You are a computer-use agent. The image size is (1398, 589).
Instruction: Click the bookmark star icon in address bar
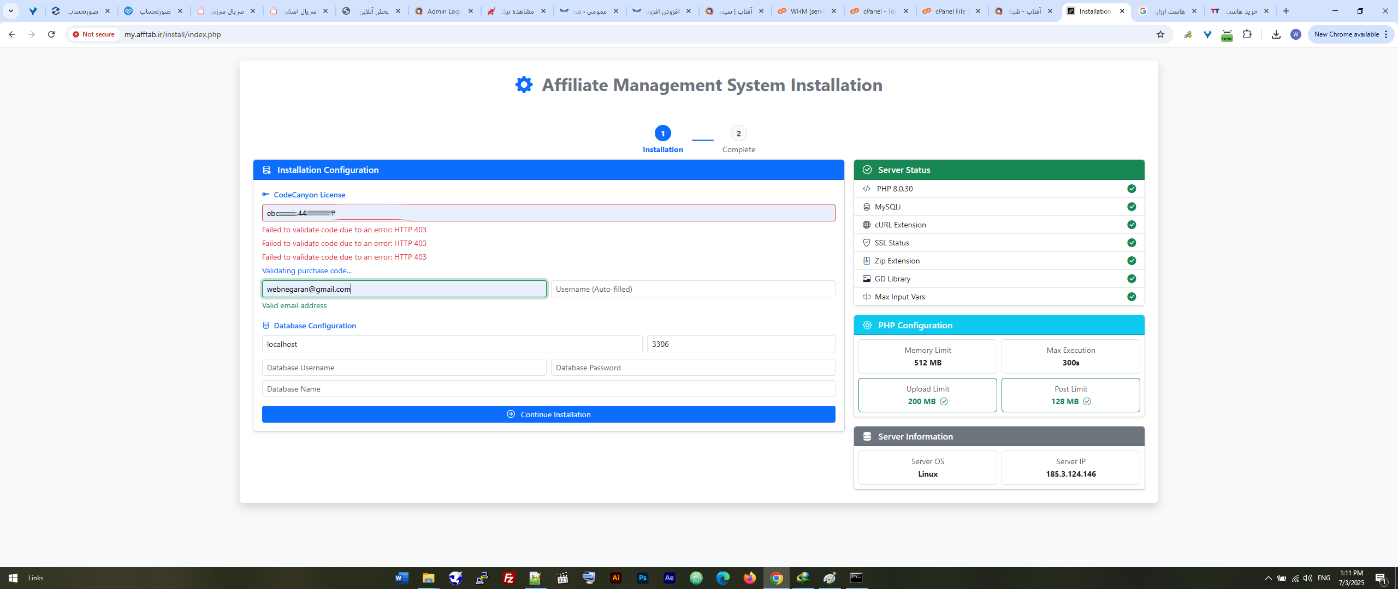[x=1160, y=34]
